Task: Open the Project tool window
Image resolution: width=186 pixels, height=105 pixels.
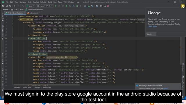Action: click(x=3, y=17)
